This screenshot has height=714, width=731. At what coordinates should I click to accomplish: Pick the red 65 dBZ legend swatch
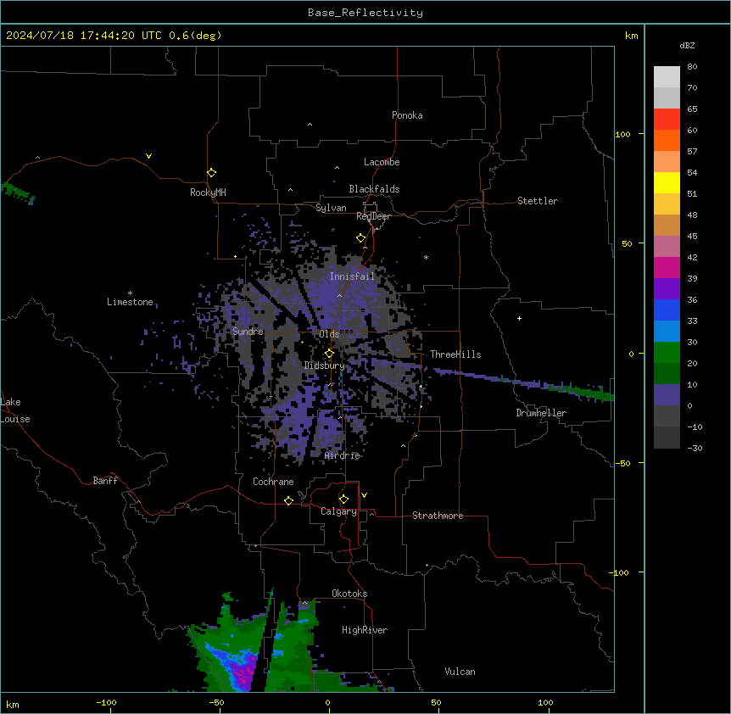coord(667,119)
